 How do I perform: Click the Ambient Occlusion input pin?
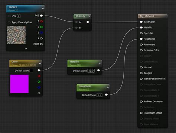tap(141, 102)
